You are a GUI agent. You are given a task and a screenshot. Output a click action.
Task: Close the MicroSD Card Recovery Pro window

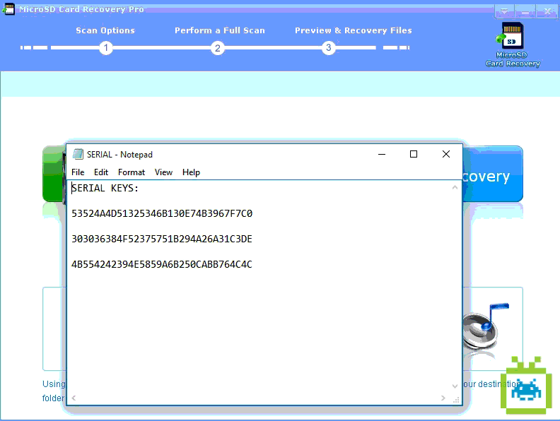tap(547, 11)
